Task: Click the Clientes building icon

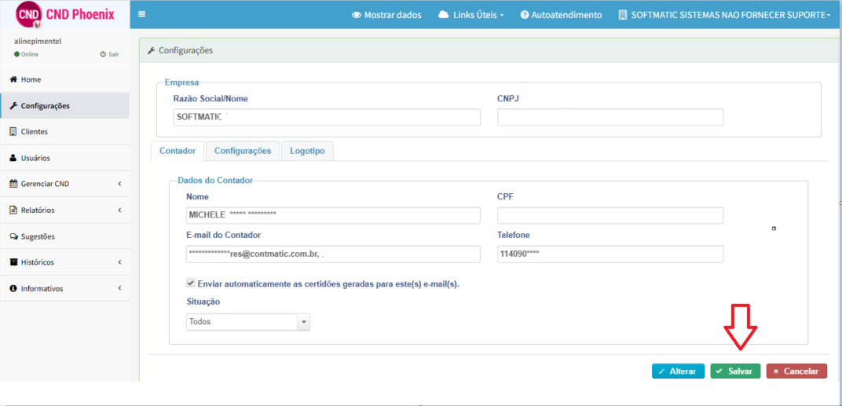Action: (13, 131)
